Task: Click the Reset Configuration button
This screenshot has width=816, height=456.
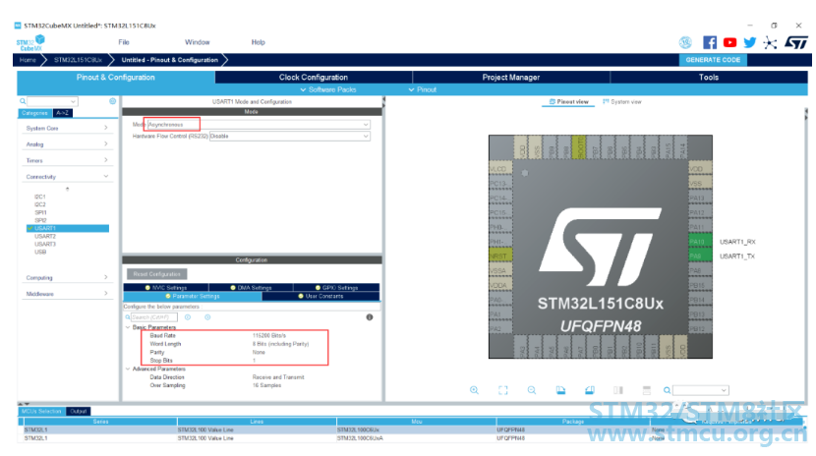Action: coord(156,274)
